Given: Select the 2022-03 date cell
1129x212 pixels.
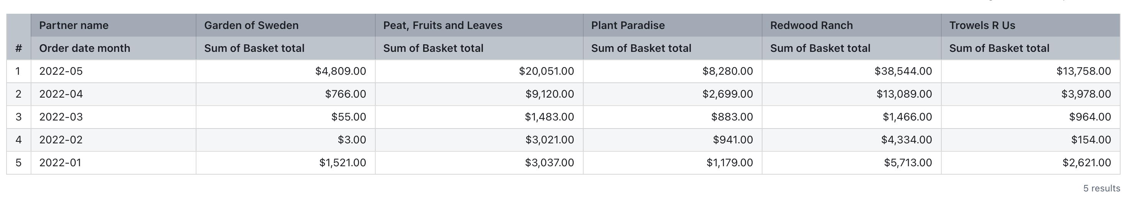Looking at the screenshot, I should click(x=61, y=117).
